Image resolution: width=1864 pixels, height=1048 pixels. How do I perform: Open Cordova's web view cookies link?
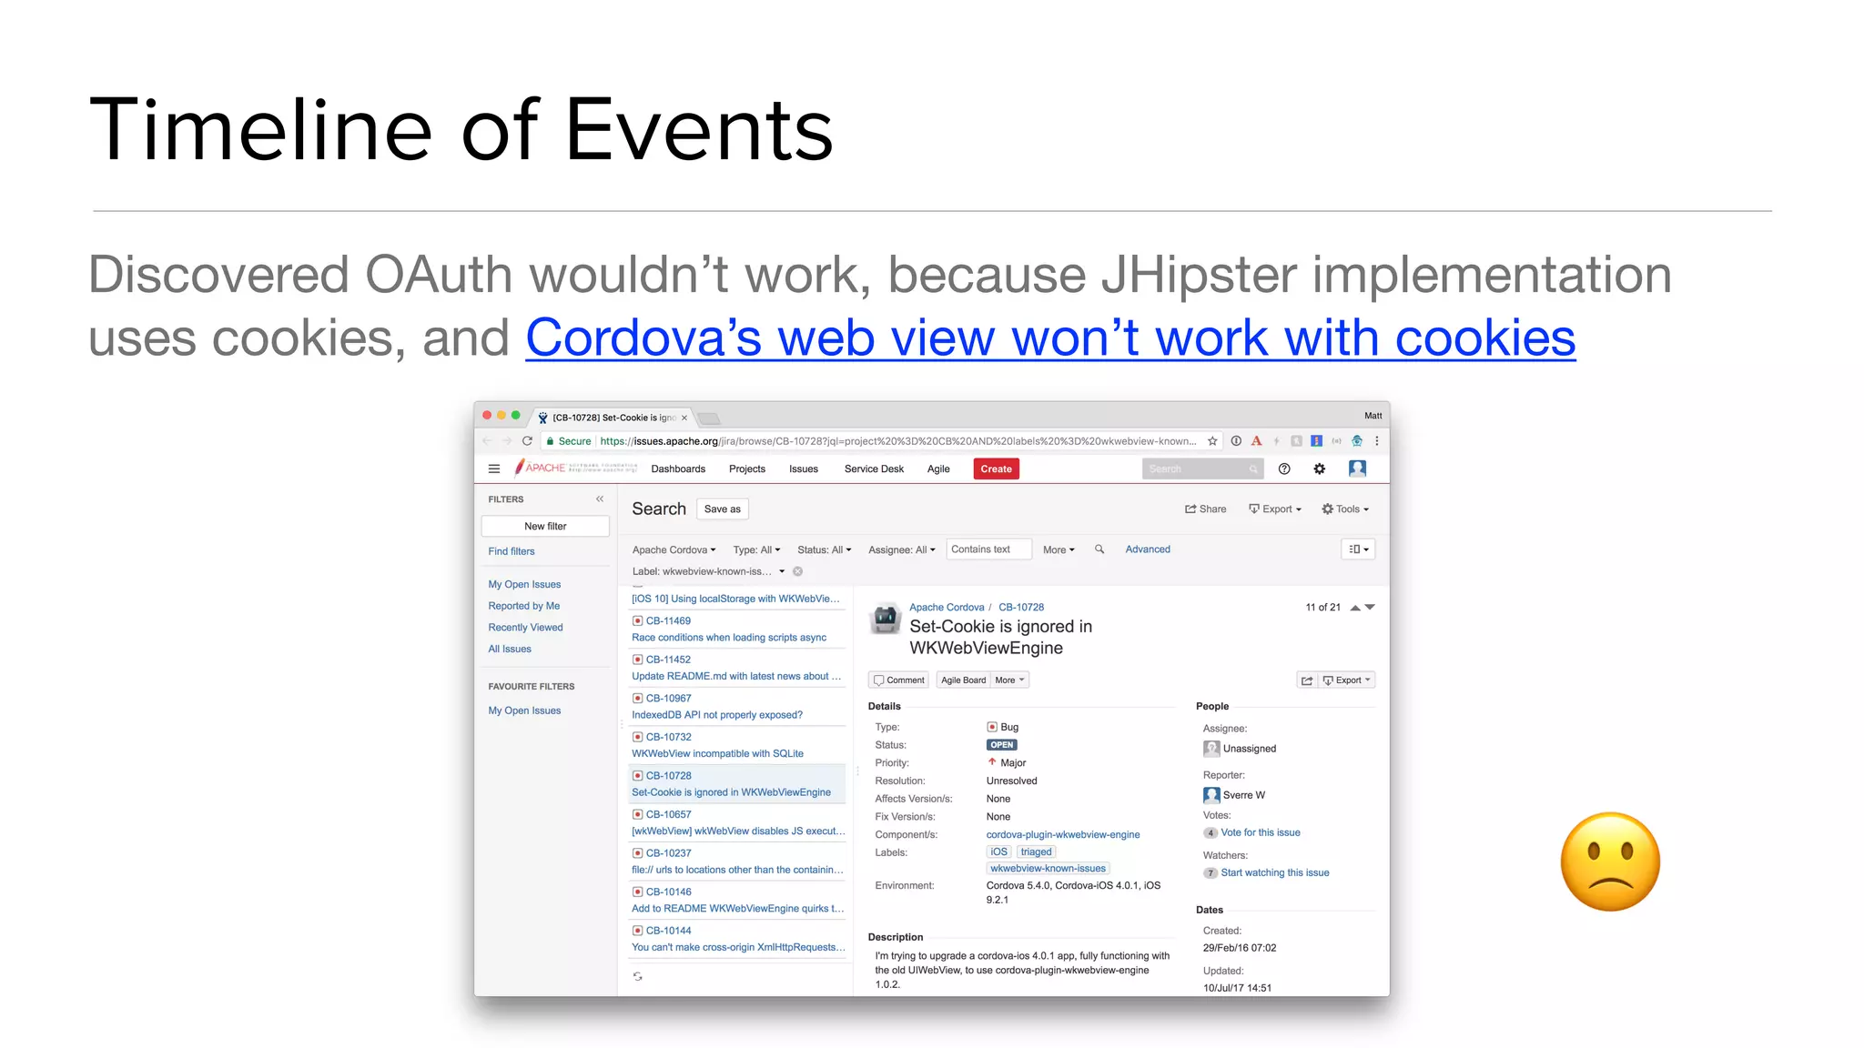click(x=1050, y=338)
